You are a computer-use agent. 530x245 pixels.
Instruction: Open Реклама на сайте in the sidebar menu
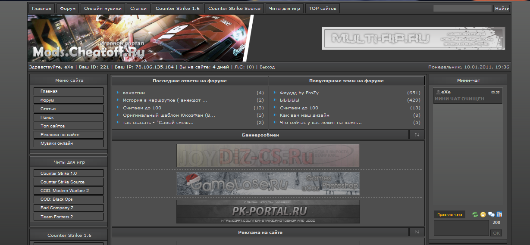(69, 134)
